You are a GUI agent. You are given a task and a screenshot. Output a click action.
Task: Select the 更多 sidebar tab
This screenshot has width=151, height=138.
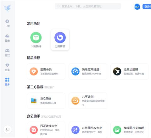tap(7, 82)
